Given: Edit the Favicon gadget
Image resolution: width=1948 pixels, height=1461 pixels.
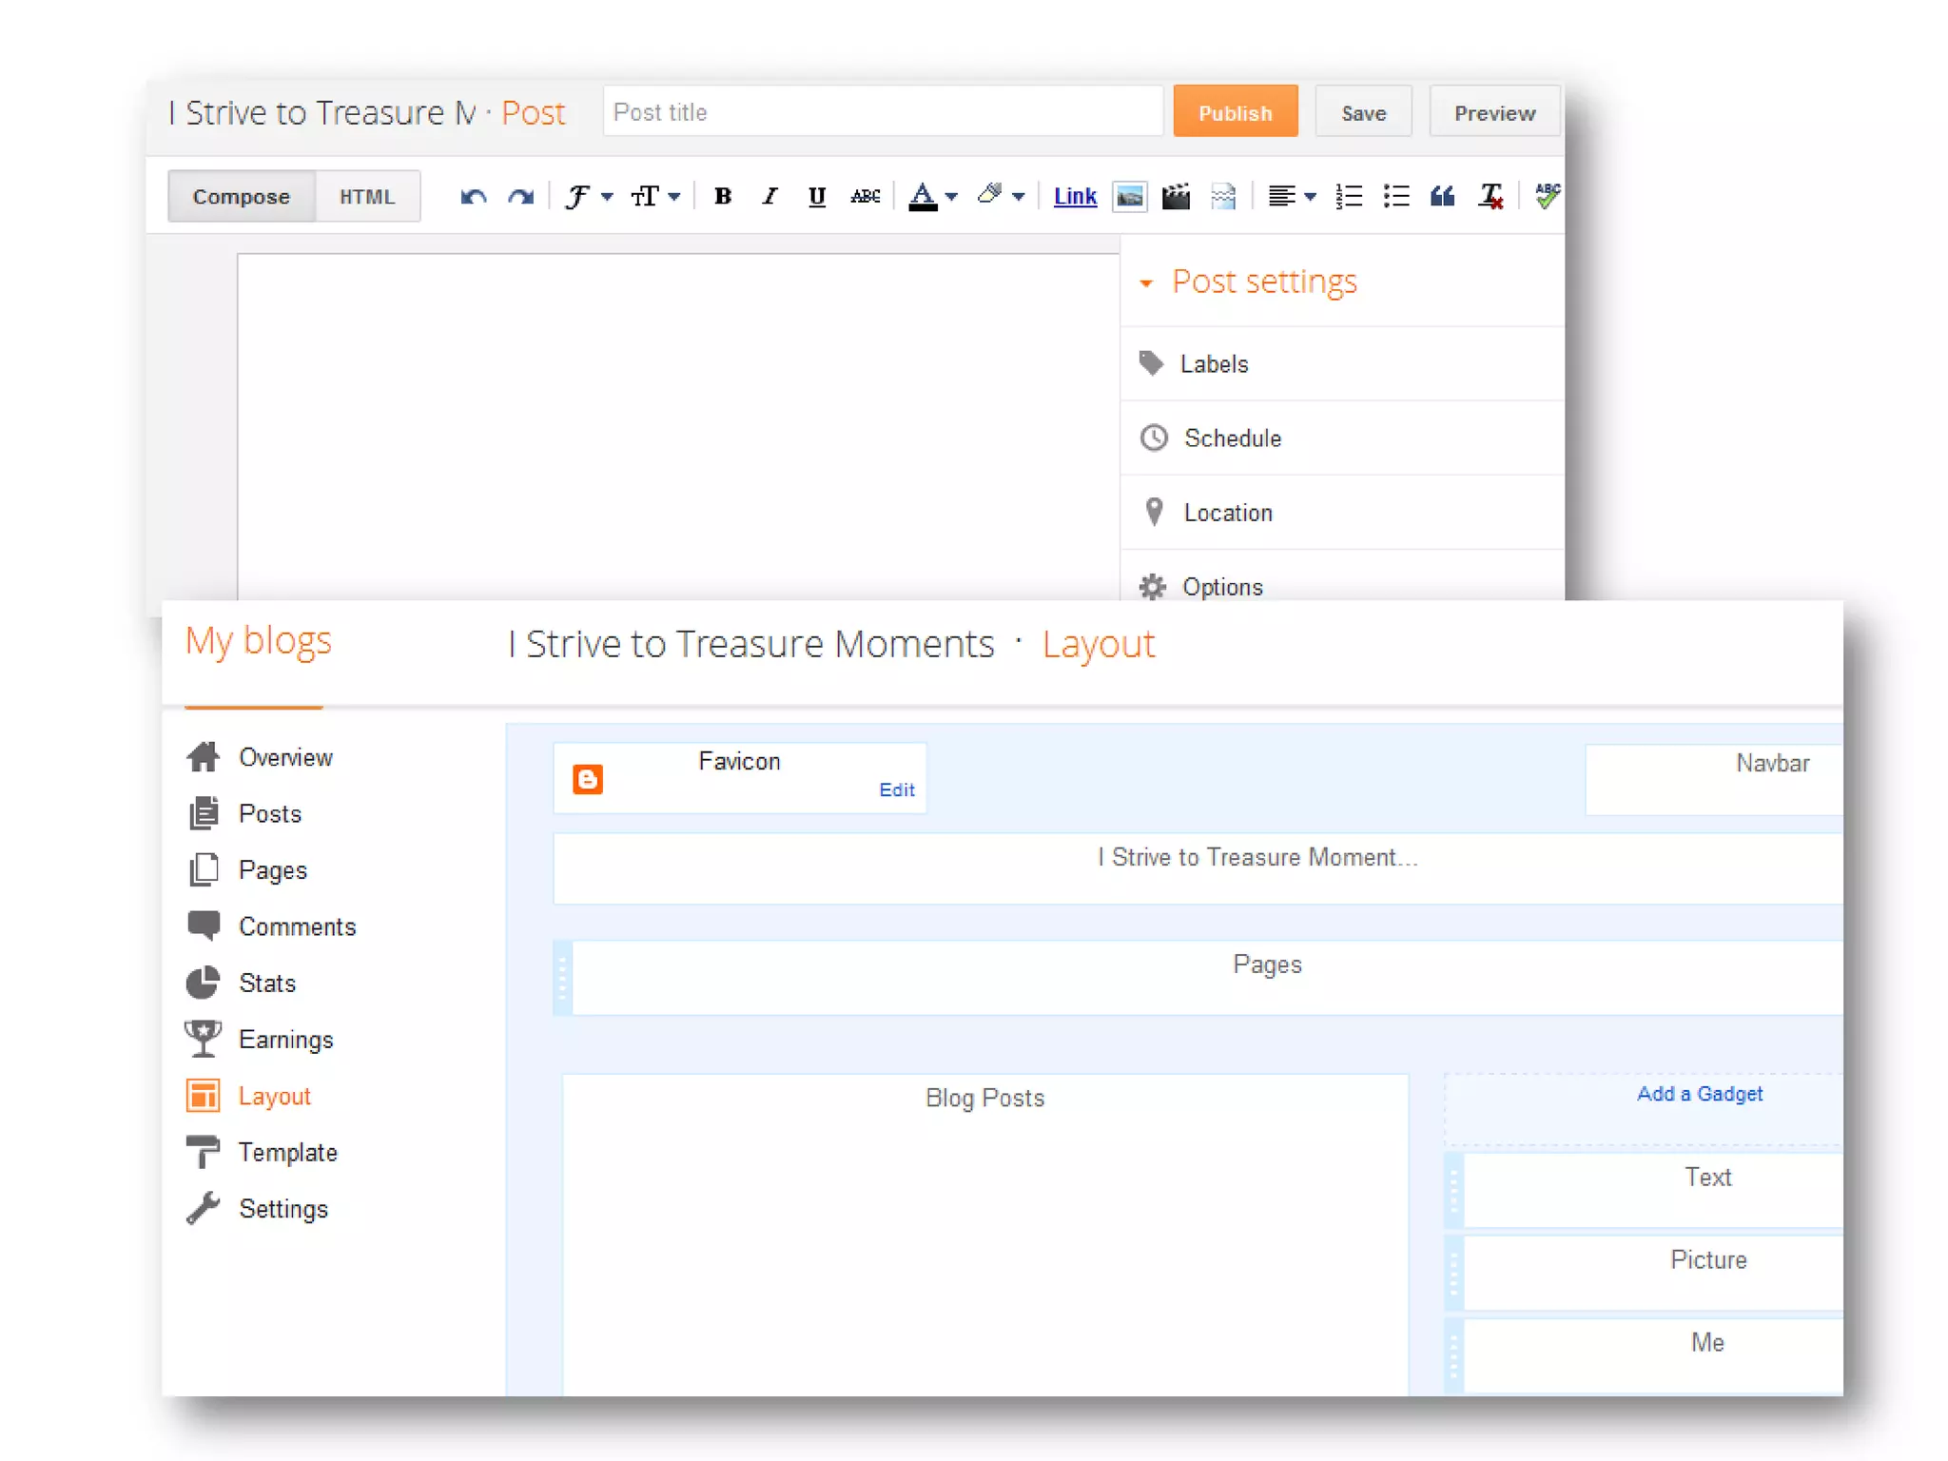Looking at the screenshot, I should point(896,789).
